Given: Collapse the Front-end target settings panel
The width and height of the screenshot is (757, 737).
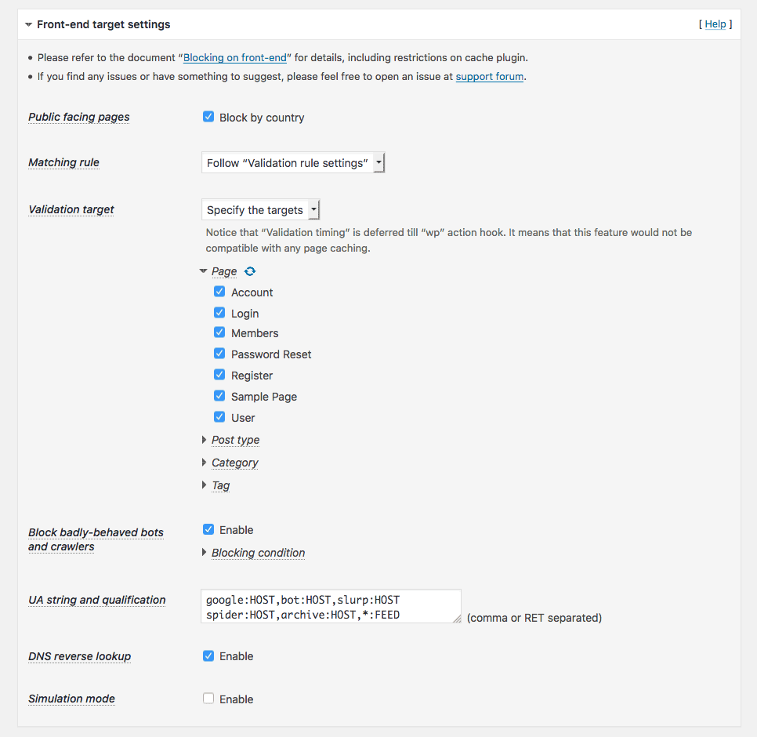Looking at the screenshot, I should click(29, 25).
